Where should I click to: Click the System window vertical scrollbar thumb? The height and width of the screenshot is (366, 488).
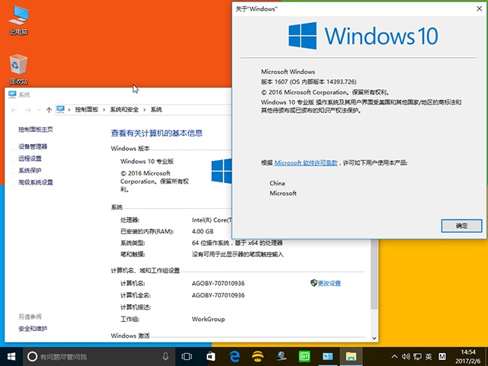(374, 274)
